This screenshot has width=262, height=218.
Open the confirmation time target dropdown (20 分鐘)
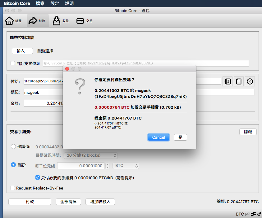(x=91, y=155)
